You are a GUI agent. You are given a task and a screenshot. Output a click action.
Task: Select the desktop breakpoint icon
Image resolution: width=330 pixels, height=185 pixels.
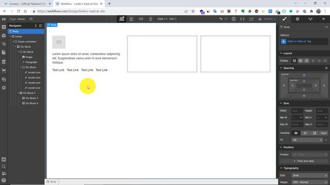[x=122, y=19]
